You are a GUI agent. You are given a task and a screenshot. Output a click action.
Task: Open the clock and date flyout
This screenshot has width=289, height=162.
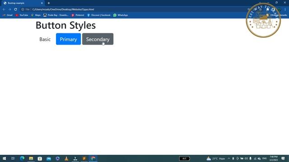click(x=274, y=158)
